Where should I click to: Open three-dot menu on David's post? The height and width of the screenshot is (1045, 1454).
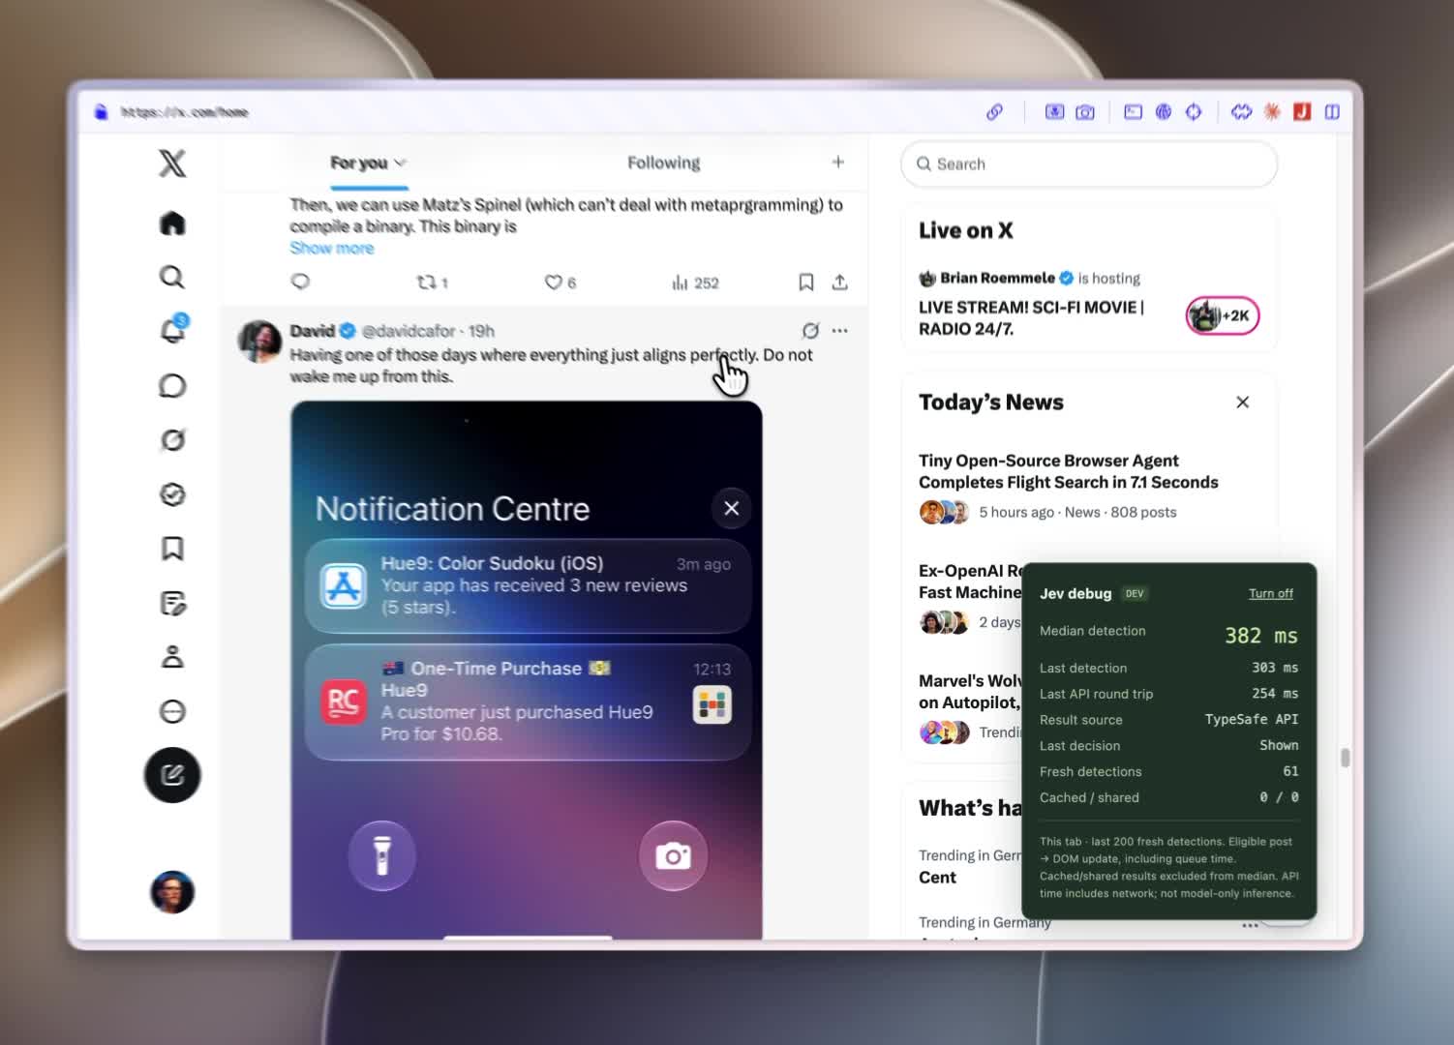click(839, 331)
